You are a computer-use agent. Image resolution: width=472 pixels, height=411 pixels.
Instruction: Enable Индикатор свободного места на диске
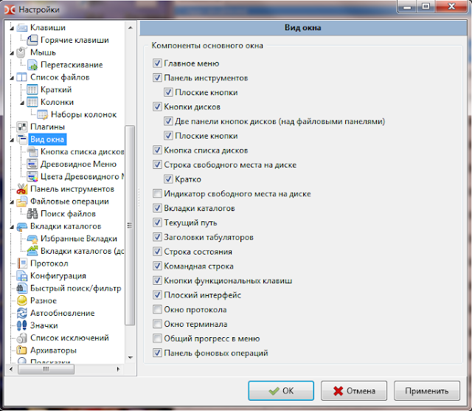tap(157, 193)
